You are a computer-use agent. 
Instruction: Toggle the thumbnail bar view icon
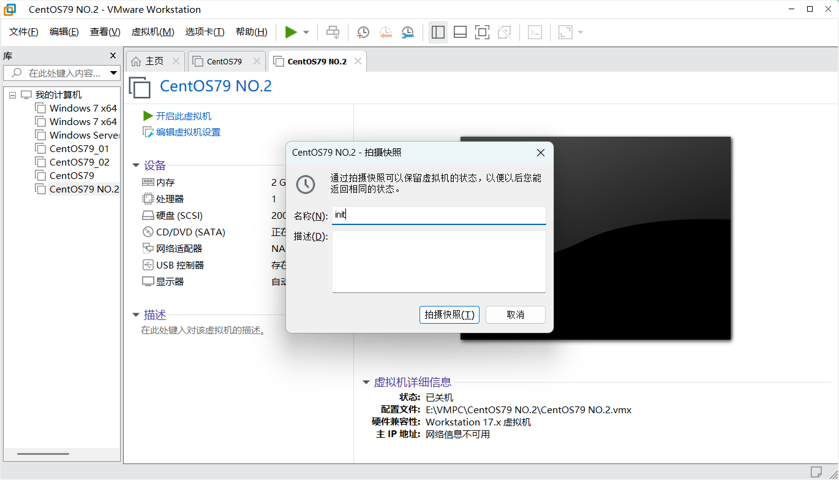460,32
